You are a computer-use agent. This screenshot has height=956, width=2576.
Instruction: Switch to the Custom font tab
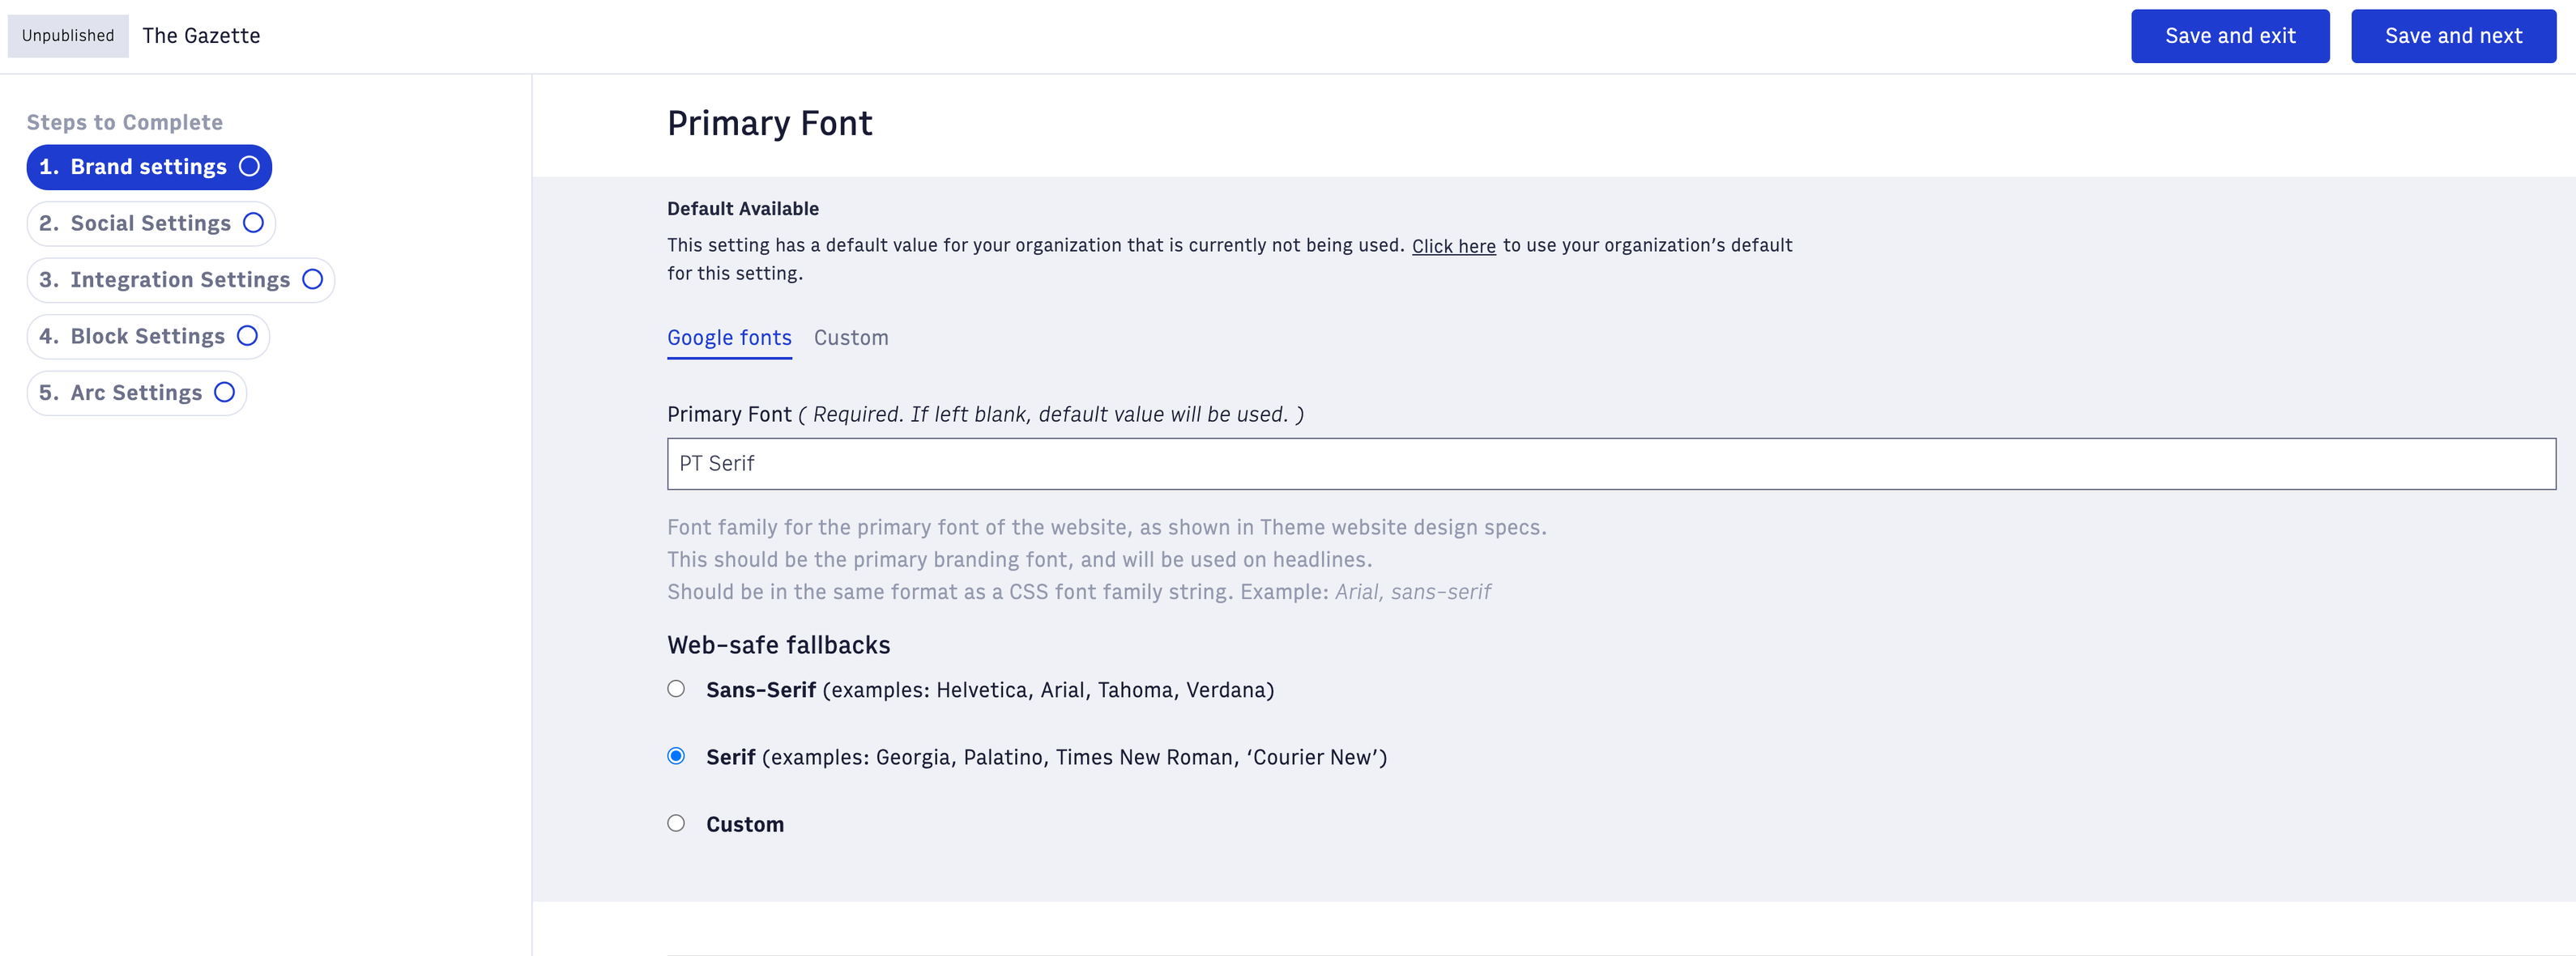(x=850, y=338)
